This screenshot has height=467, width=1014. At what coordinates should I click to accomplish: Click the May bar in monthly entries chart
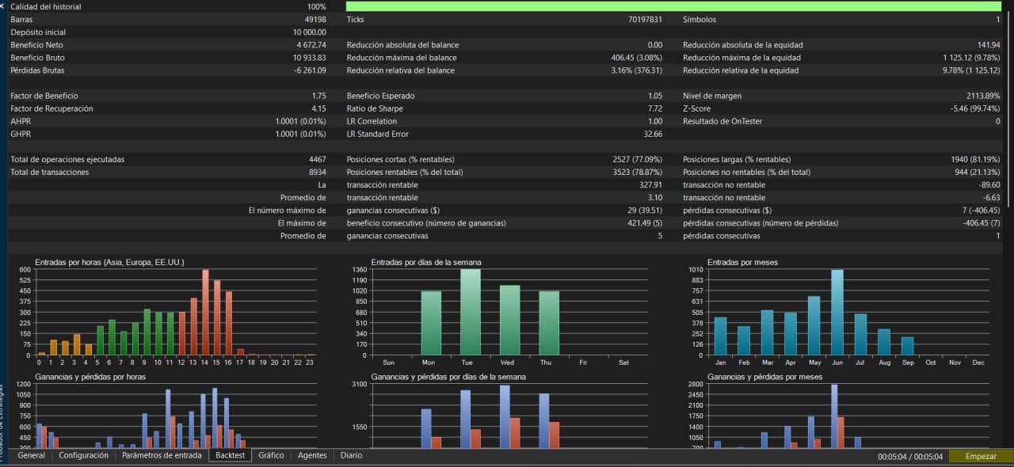click(814, 325)
